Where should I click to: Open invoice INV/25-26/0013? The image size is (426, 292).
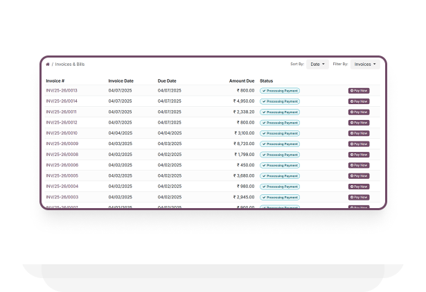[62, 90]
